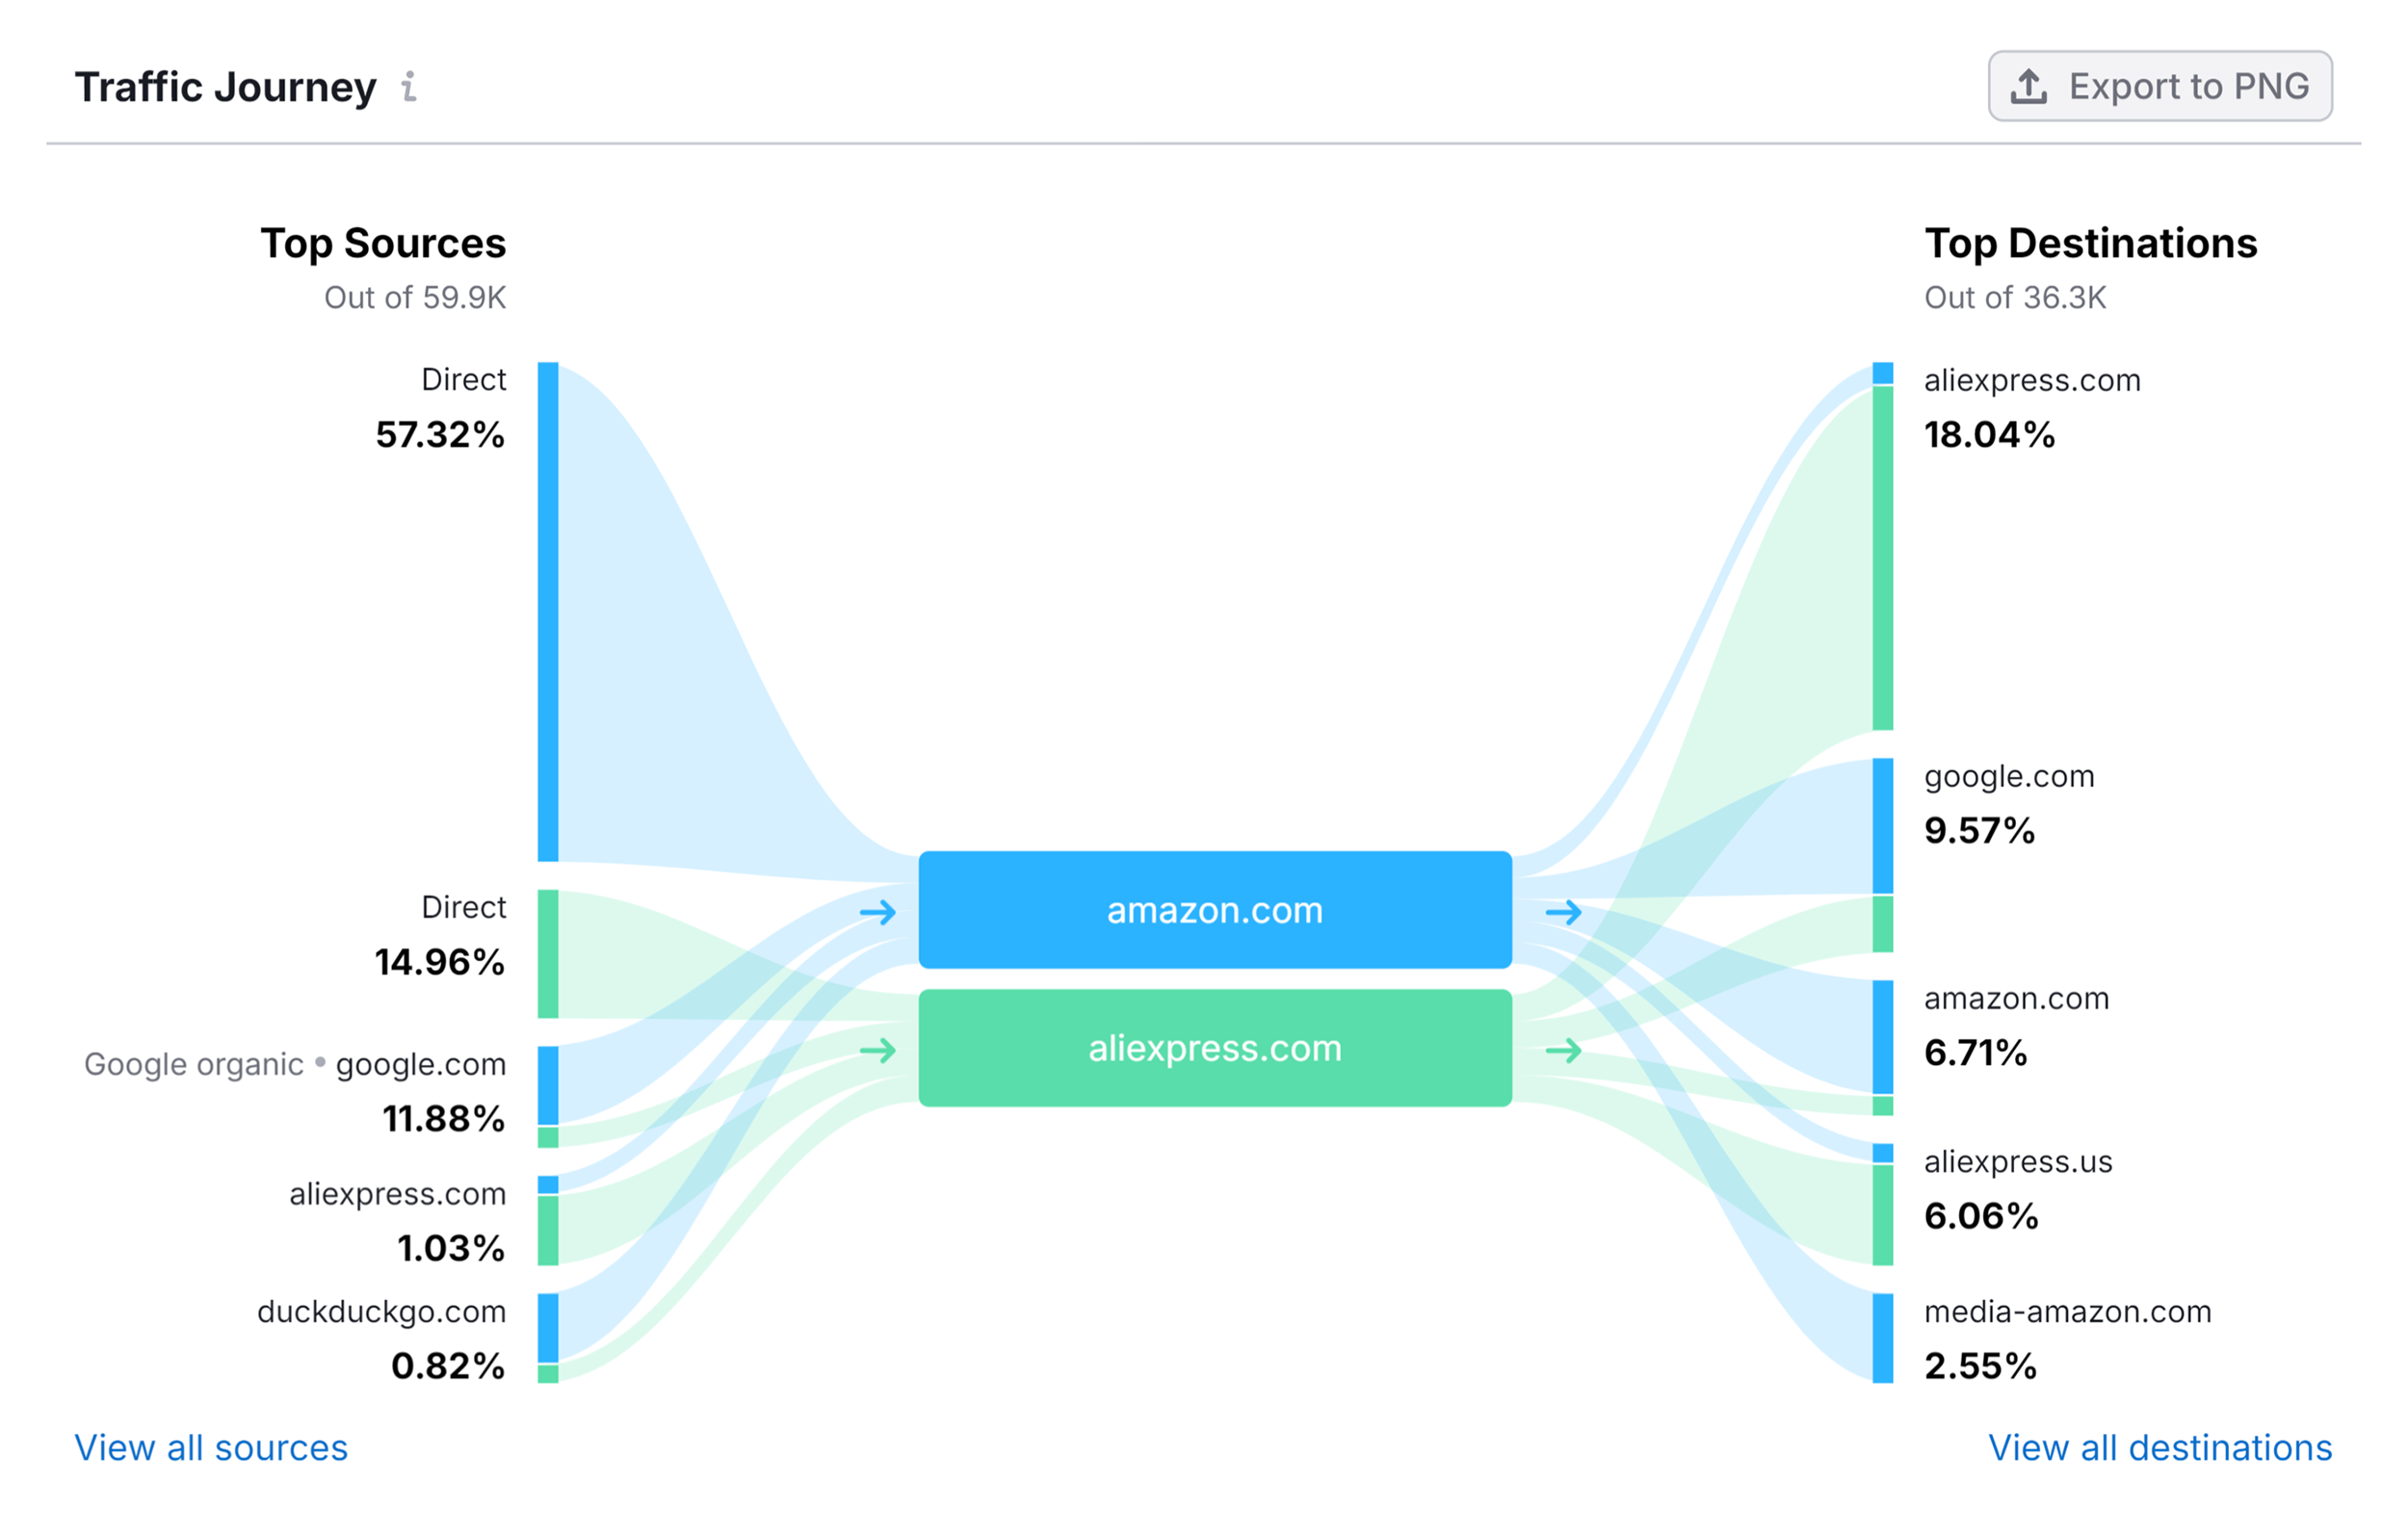Select the green aliexpress.com center node
The width and height of the screenshot is (2408, 1534).
point(1214,1048)
